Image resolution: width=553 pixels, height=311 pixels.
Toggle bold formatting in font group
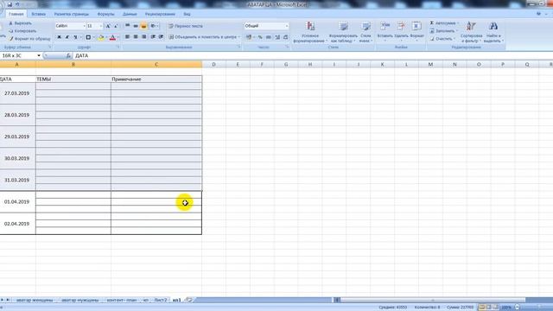pyautogui.click(x=60, y=37)
